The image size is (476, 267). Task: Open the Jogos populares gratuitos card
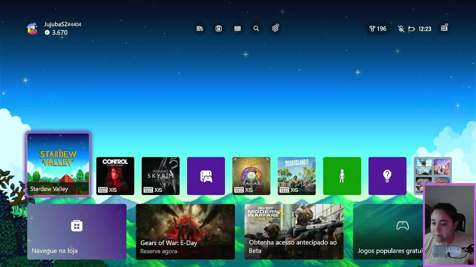coord(388,232)
